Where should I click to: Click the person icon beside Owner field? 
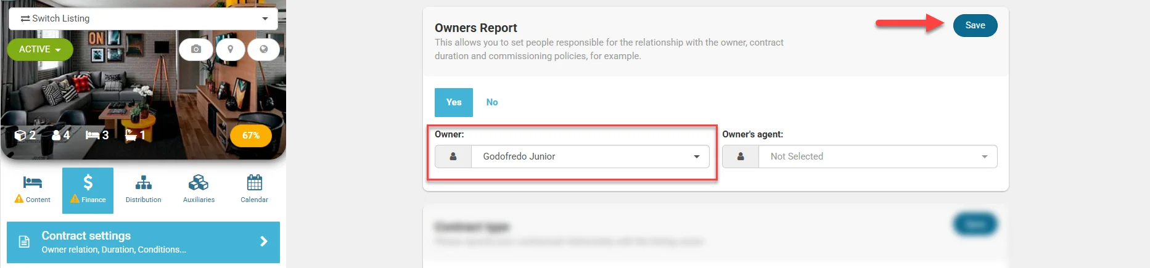coord(453,156)
